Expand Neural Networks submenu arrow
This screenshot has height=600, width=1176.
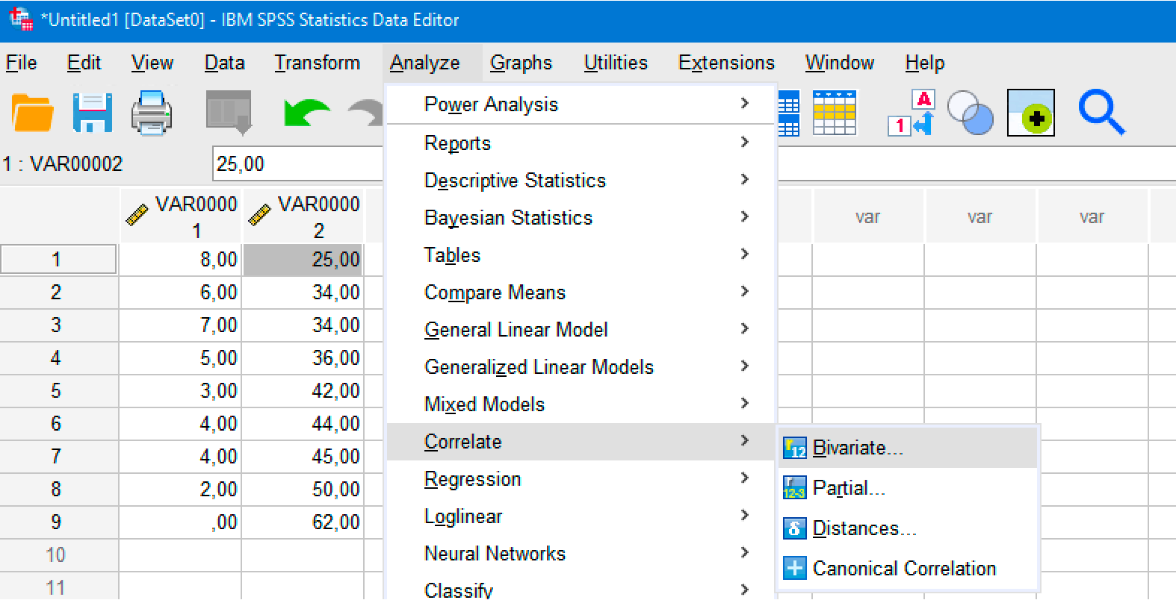pyautogui.click(x=744, y=552)
